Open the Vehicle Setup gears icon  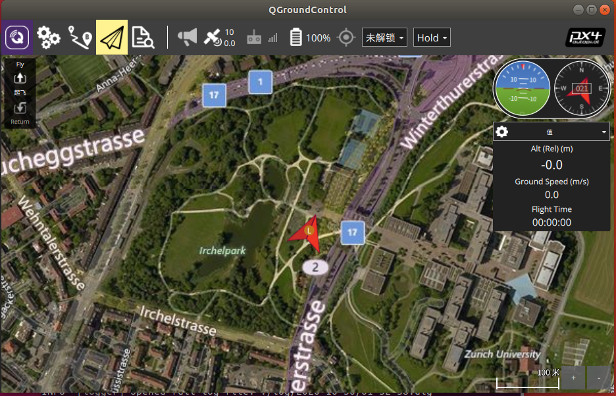pos(49,37)
